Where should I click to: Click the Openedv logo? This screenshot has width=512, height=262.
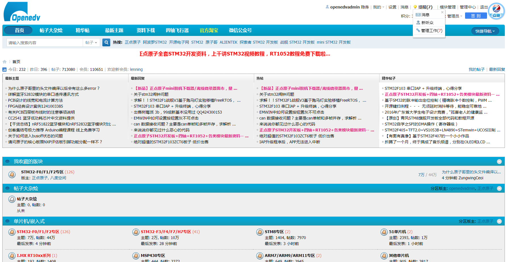click(22, 12)
